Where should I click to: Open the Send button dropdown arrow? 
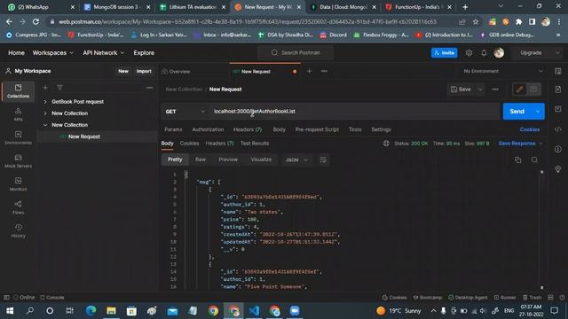click(x=538, y=112)
